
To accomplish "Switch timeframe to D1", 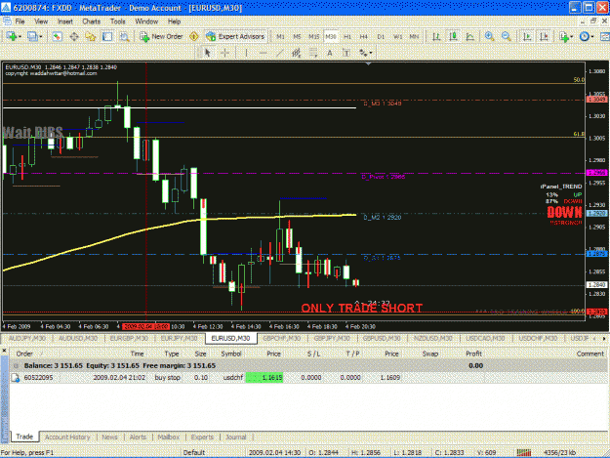I will (x=381, y=36).
